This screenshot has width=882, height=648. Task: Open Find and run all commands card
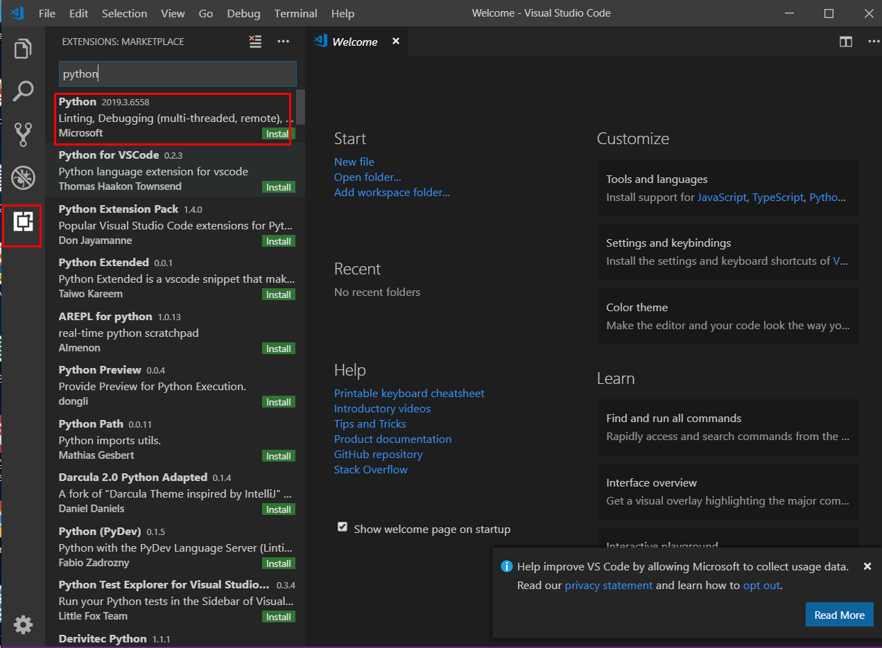click(x=728, y=427)
